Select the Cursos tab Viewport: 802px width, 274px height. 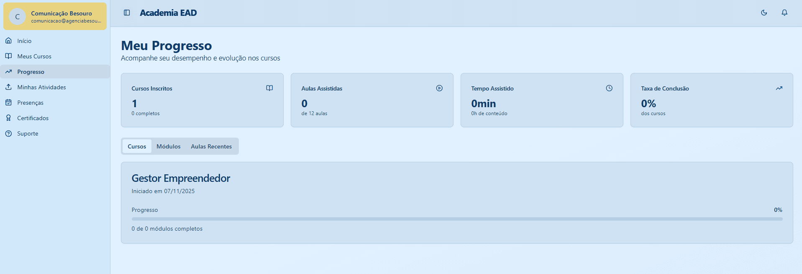pos(137,146)
